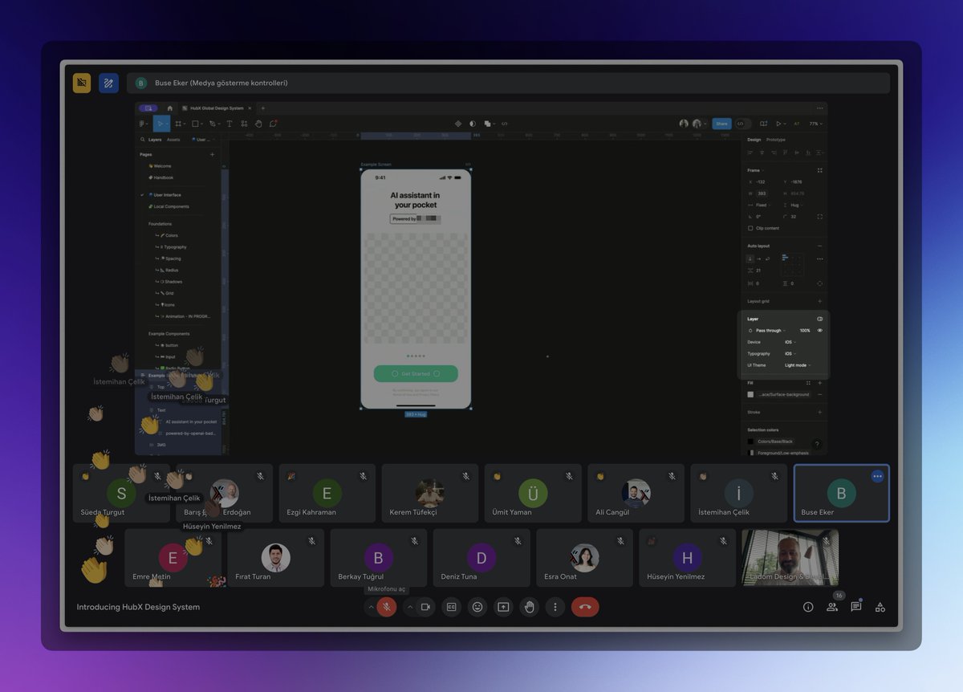The image size is (963, 692).
Task: Toggle the camera button in the call bar
Action: tap(425, 607)
